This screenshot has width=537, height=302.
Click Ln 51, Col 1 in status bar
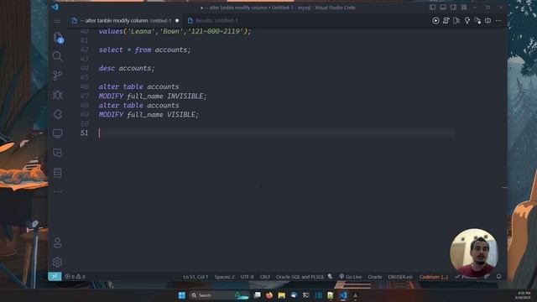coord(196,277)
